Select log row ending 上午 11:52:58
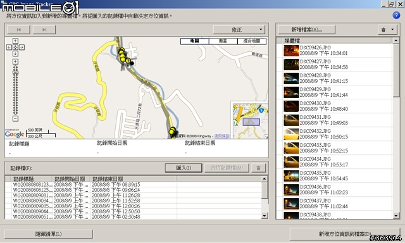 point(134,201)
